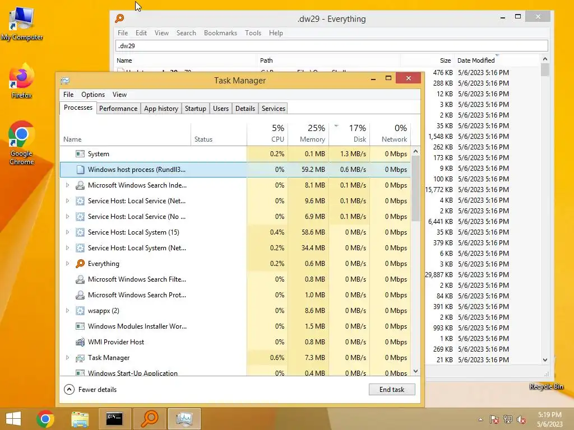Expand Service Host: Local System (15)
Image resolution: width=574 pixels, height=430 pixels.
pos(67,232)
